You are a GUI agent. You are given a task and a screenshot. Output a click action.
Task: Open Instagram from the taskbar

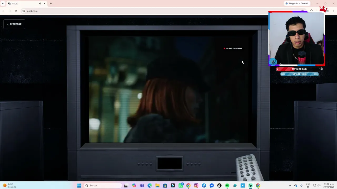(x=196, y=186)
